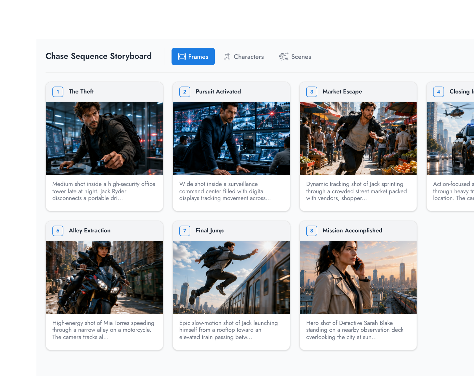The height and width of the screenshot is (376, 474).
Task: Click the Final Jump description text
Action: 228,330
